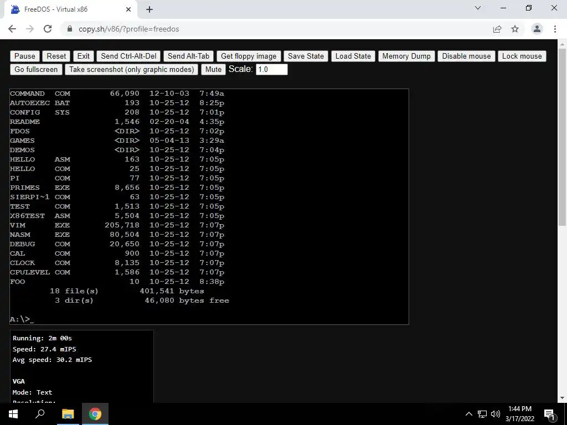Click Go fullscreen button
567x425 pixels.
coord(36,69)
